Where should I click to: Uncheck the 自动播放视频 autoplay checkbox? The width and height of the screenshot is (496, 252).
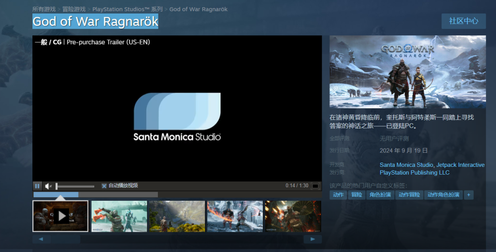point(104,186)
